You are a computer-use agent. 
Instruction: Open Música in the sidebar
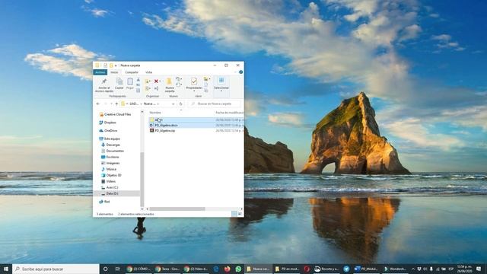(x=109, y=169)
